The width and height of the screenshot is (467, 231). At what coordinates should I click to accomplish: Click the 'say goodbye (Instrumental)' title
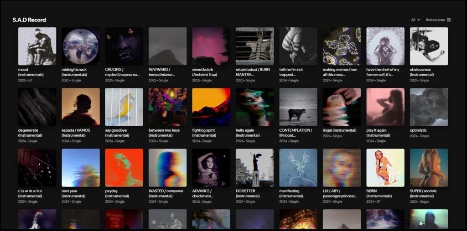coord(117,133)
